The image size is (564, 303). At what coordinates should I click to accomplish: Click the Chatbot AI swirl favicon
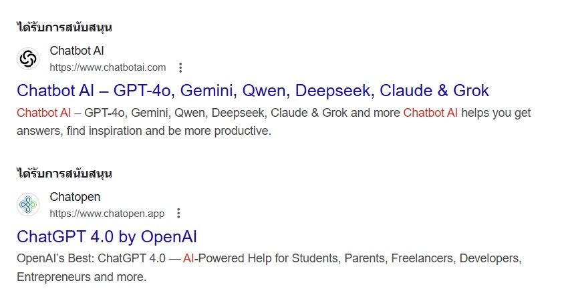[x=28, y=59]
